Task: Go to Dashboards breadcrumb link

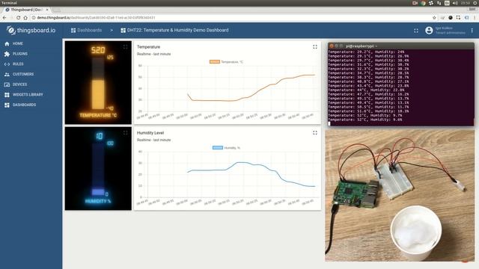Action: click(x=86, y=30)
